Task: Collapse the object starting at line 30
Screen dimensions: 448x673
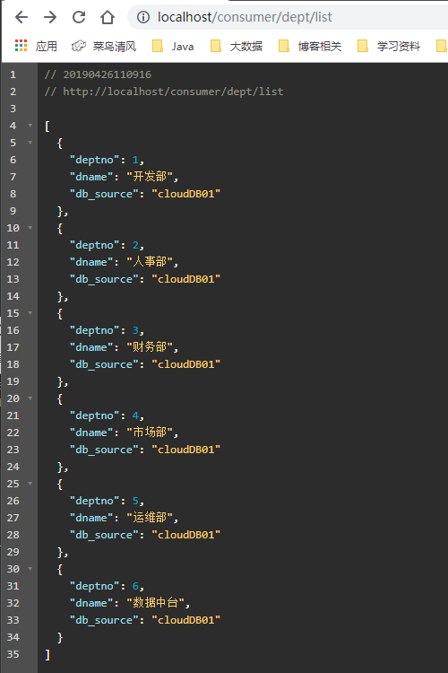Action: pyautogui.click(x=30, y=569)
